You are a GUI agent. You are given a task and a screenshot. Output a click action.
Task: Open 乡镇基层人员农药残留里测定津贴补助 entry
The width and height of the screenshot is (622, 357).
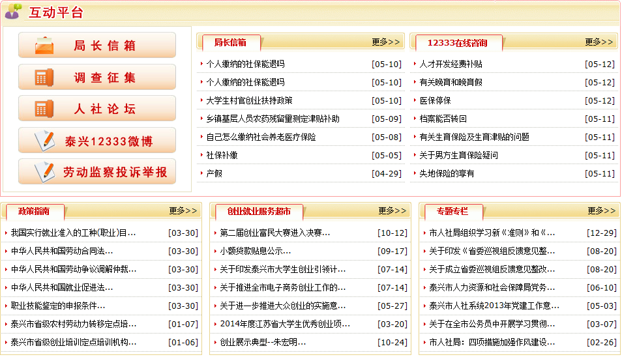pyautogui.click(x=273, y=119)
